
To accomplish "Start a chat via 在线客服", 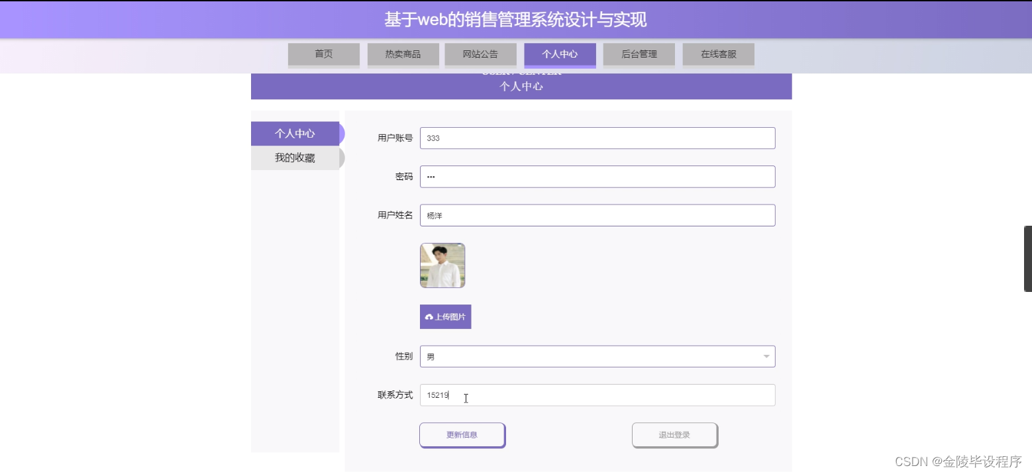I will [718, 54].
